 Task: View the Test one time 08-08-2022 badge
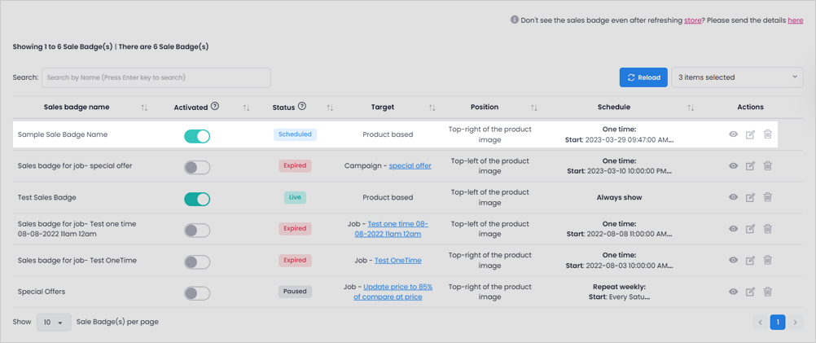point(733,229)
